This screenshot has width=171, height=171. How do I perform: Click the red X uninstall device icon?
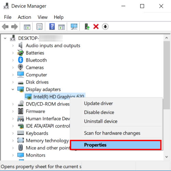click(96, 27)
